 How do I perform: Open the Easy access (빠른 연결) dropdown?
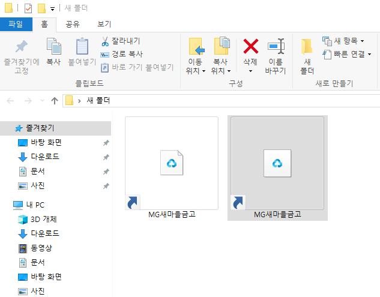[x=347, y=54]
